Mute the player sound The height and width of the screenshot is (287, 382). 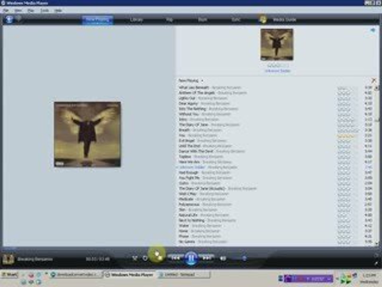pyautogui.click(x=223, y=258)
